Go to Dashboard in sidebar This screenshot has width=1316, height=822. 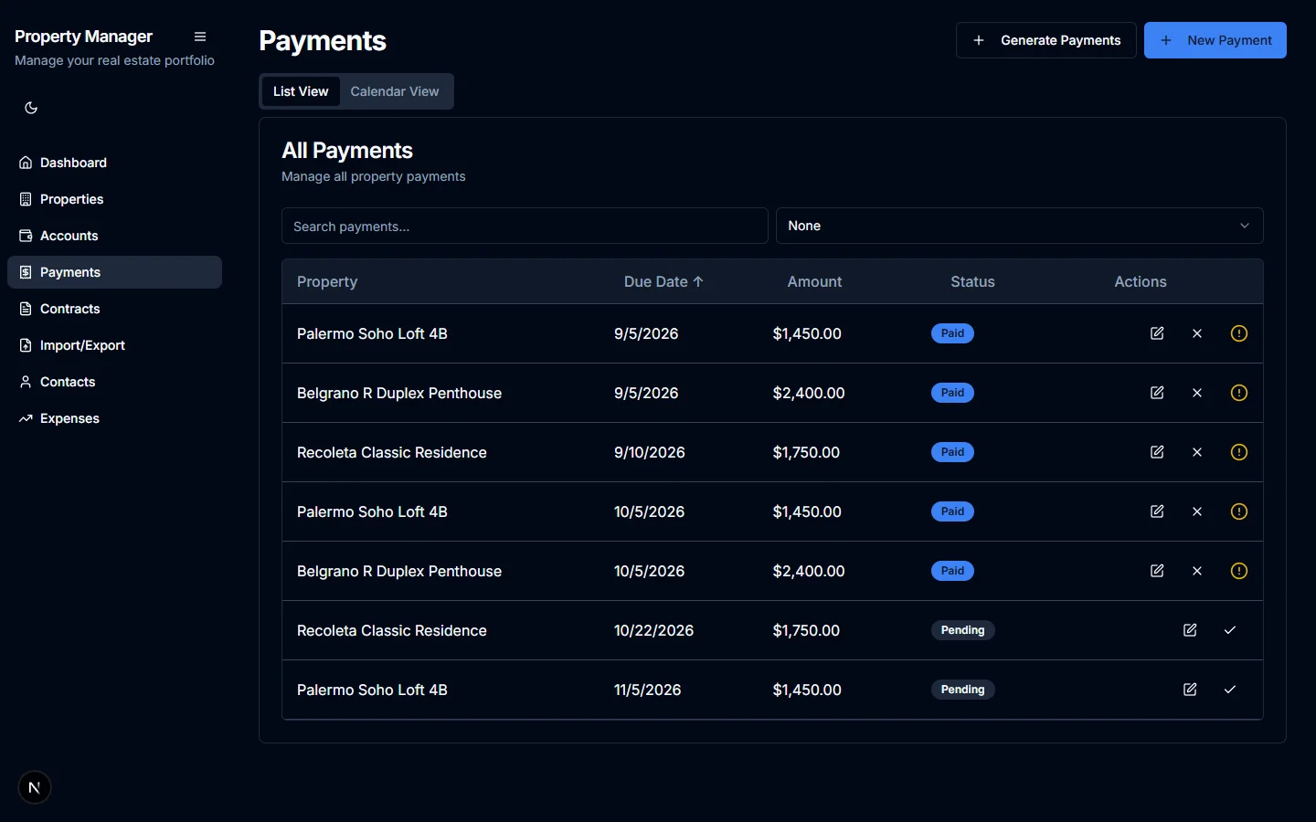[x=114, y=163]
